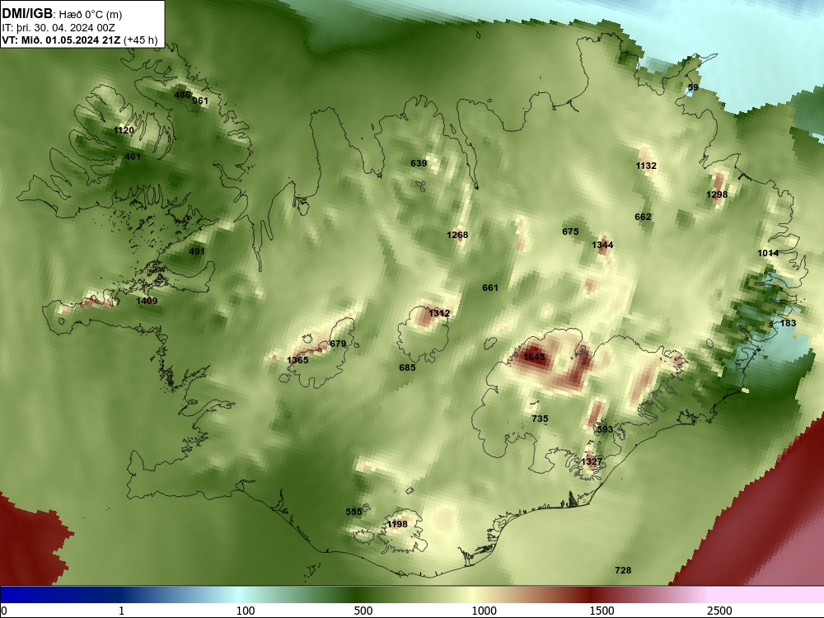Click the legend tick label 100
The image size is (824, 618).
(246, 610)
